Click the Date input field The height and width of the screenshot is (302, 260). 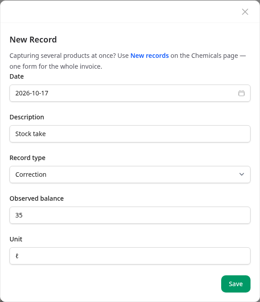click(x=130, y=93)
